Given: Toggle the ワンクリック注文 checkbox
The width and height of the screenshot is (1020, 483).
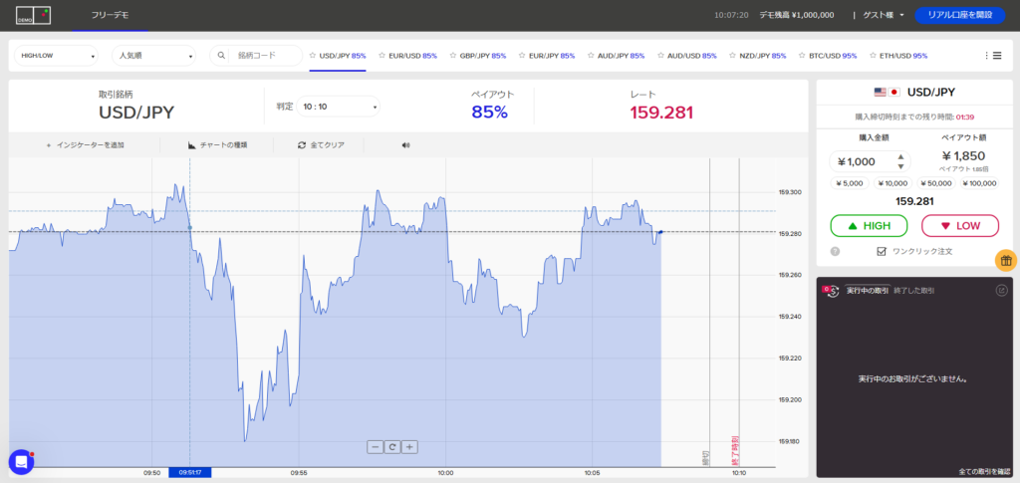Looking at the screenshot, I should click(x=881, y=252).
